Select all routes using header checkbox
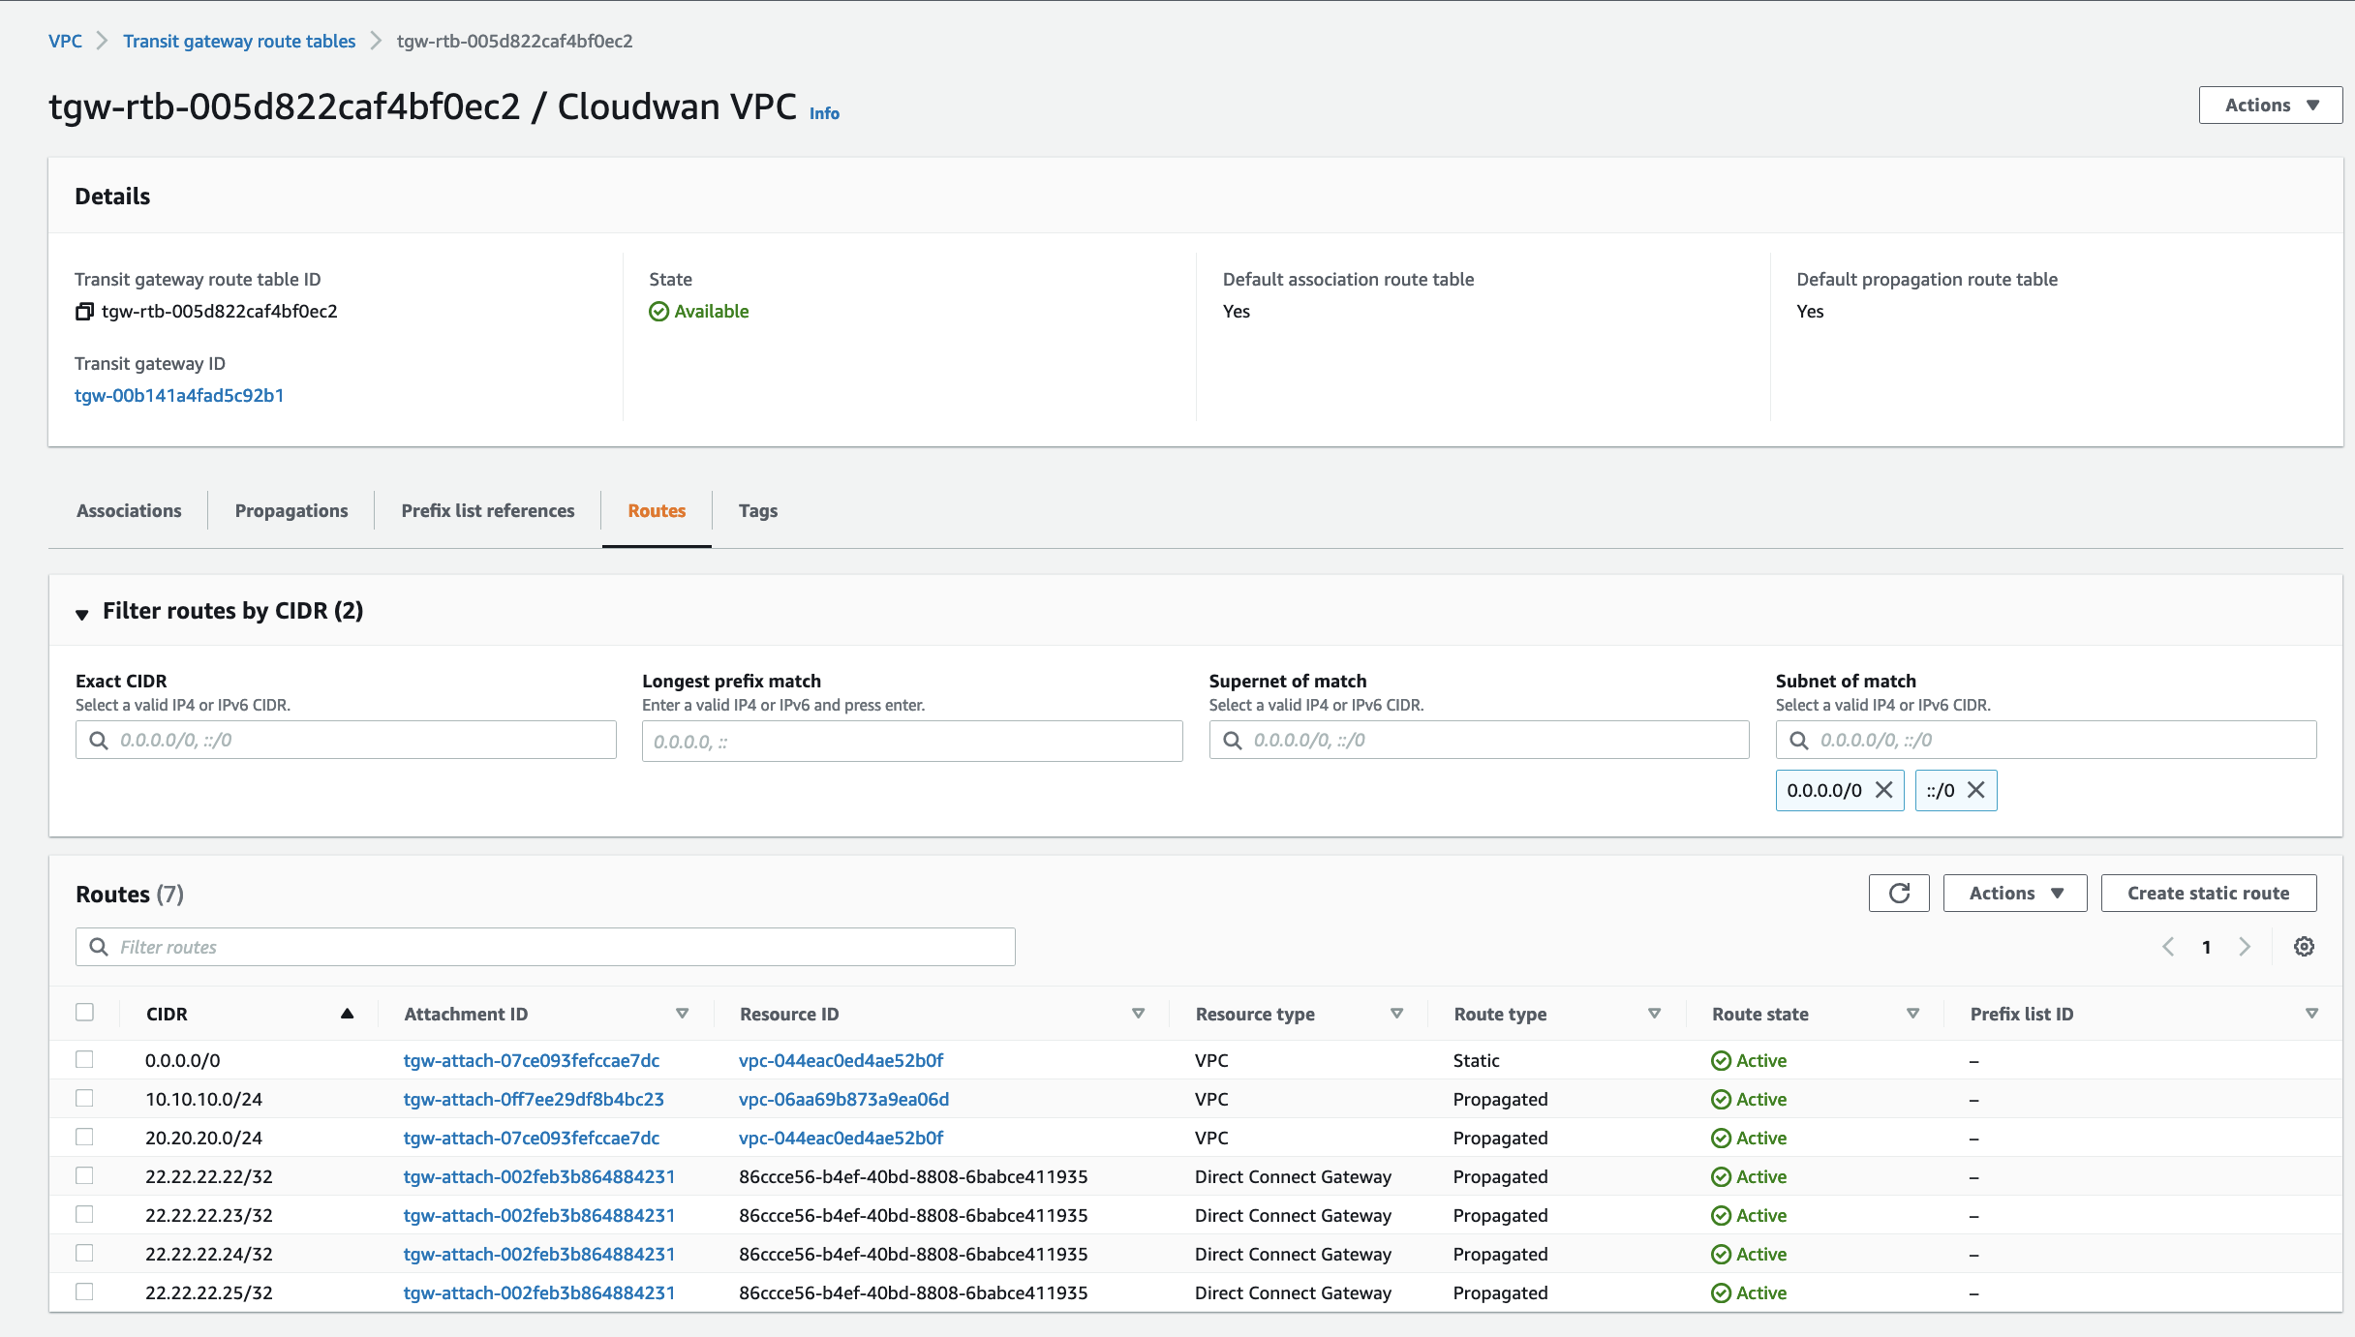This screenshot has width=2355, height=1337. pos(86,1012)
